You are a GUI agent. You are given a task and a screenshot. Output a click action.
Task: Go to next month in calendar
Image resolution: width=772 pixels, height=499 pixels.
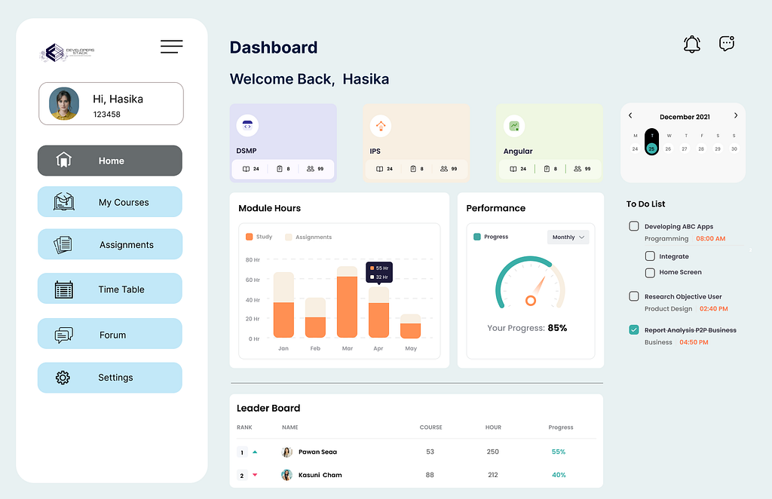[736, 116]
